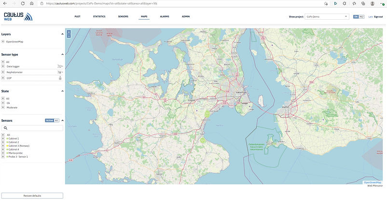Check the Cabinet 2 sensor
387x201 pixels.
[x=3, y=142]
